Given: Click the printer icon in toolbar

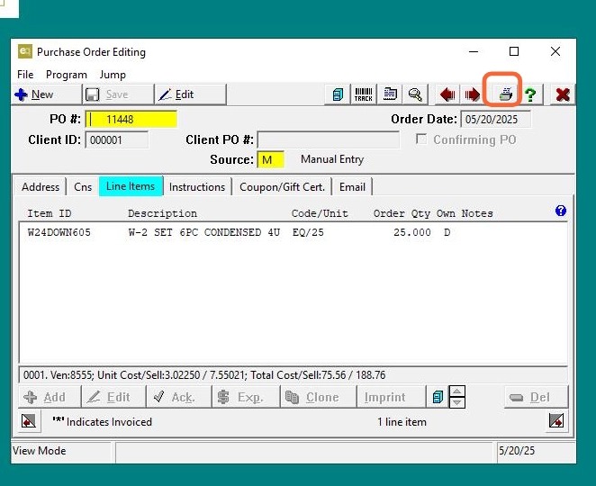Looking at the screenshot, I should pyautogui.click(x=506, y=94).
